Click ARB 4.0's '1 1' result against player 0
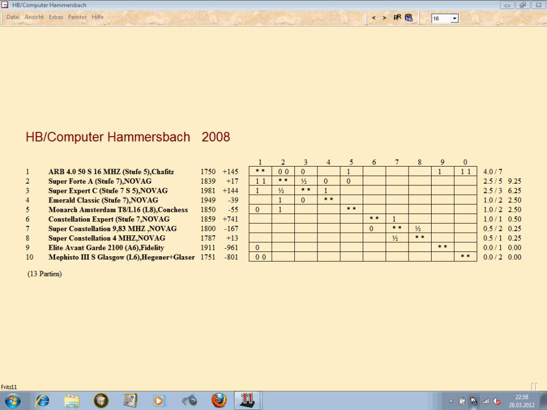 [x=465, y=171]
